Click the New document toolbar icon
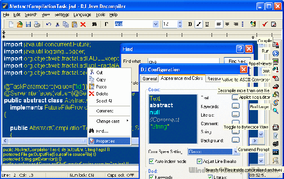This screenshot has width=284, height=179. click(11, 24)
